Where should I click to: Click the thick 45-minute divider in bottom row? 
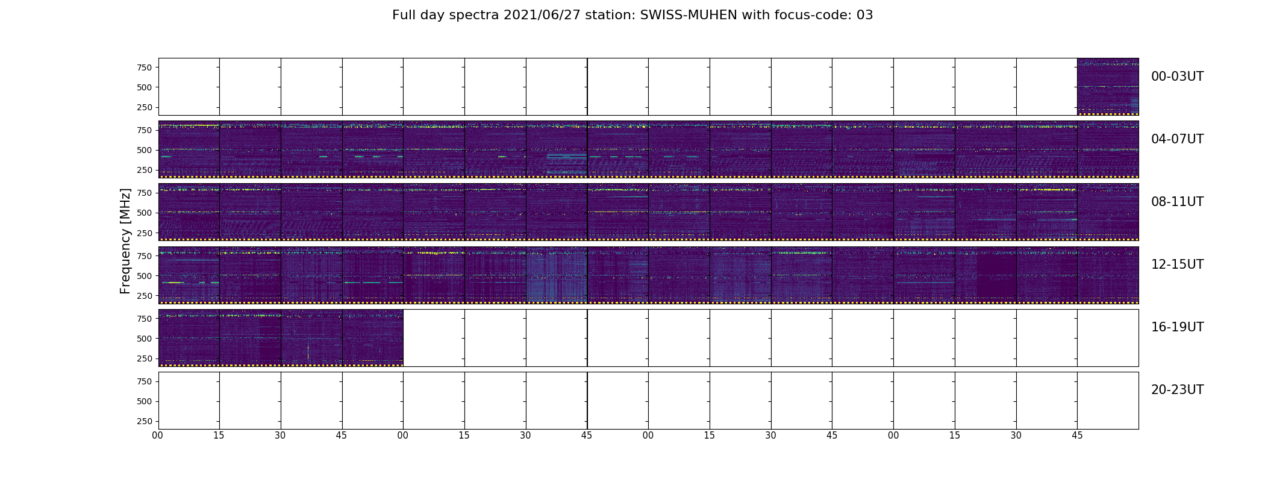pyautogui.click(x=587, y=401)
